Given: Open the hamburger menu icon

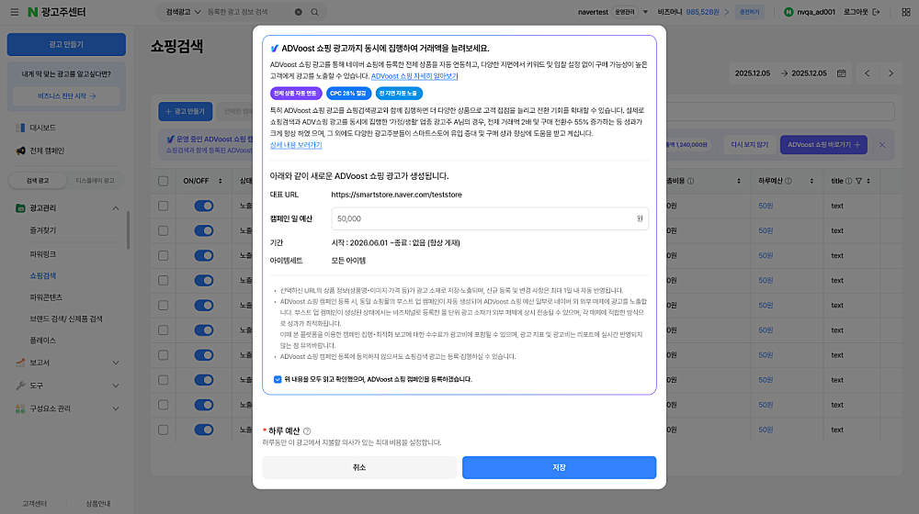Looking at the screenshot, I should 14,12.
